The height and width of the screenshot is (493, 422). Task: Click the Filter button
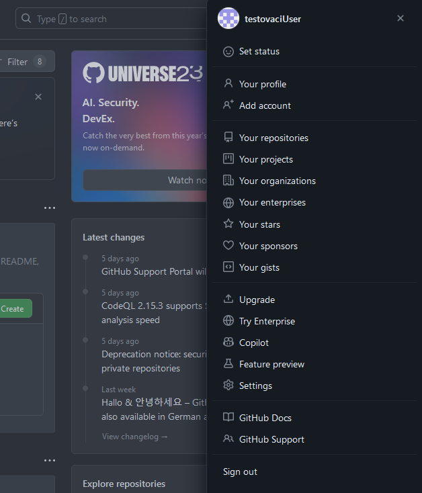point(27,61)
